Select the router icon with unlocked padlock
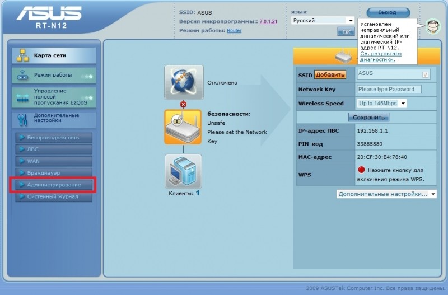The width and height of the screenshot is (448, 295). 183,127
